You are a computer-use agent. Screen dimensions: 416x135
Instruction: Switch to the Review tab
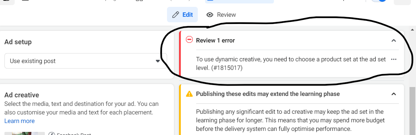click(221, 15)
